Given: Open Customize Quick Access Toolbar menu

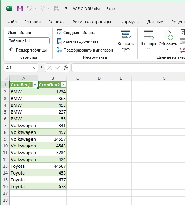Looking at the screenshot, I should click(66, 8).
